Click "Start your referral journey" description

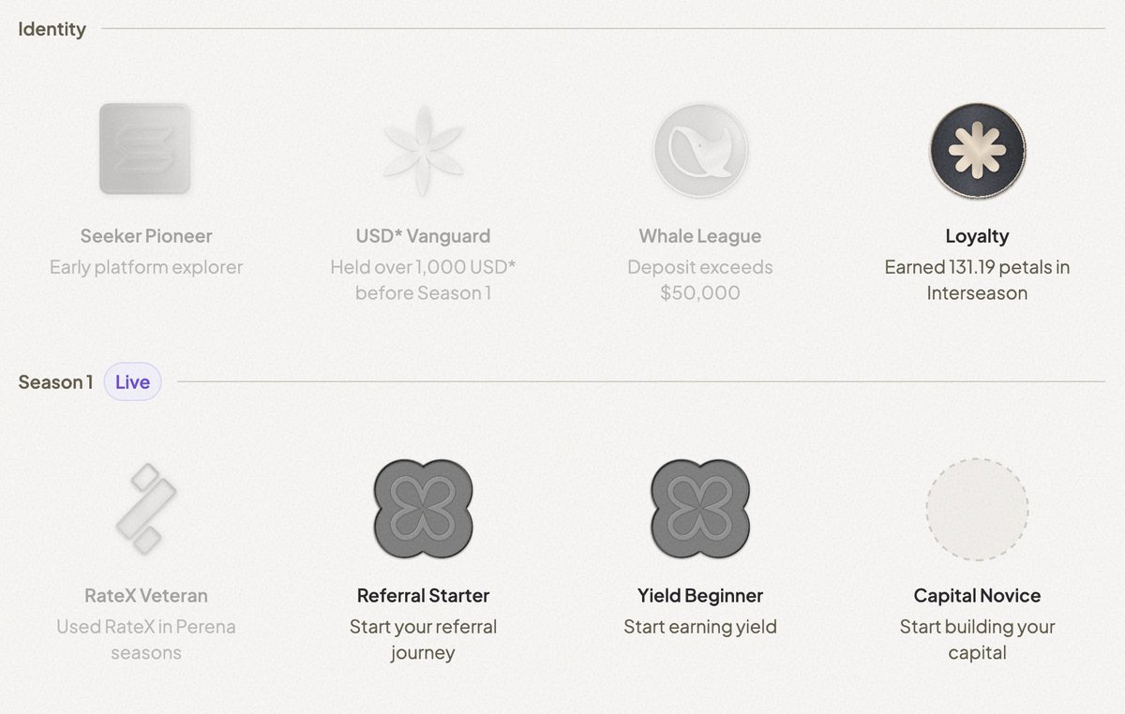click(423, 639)
